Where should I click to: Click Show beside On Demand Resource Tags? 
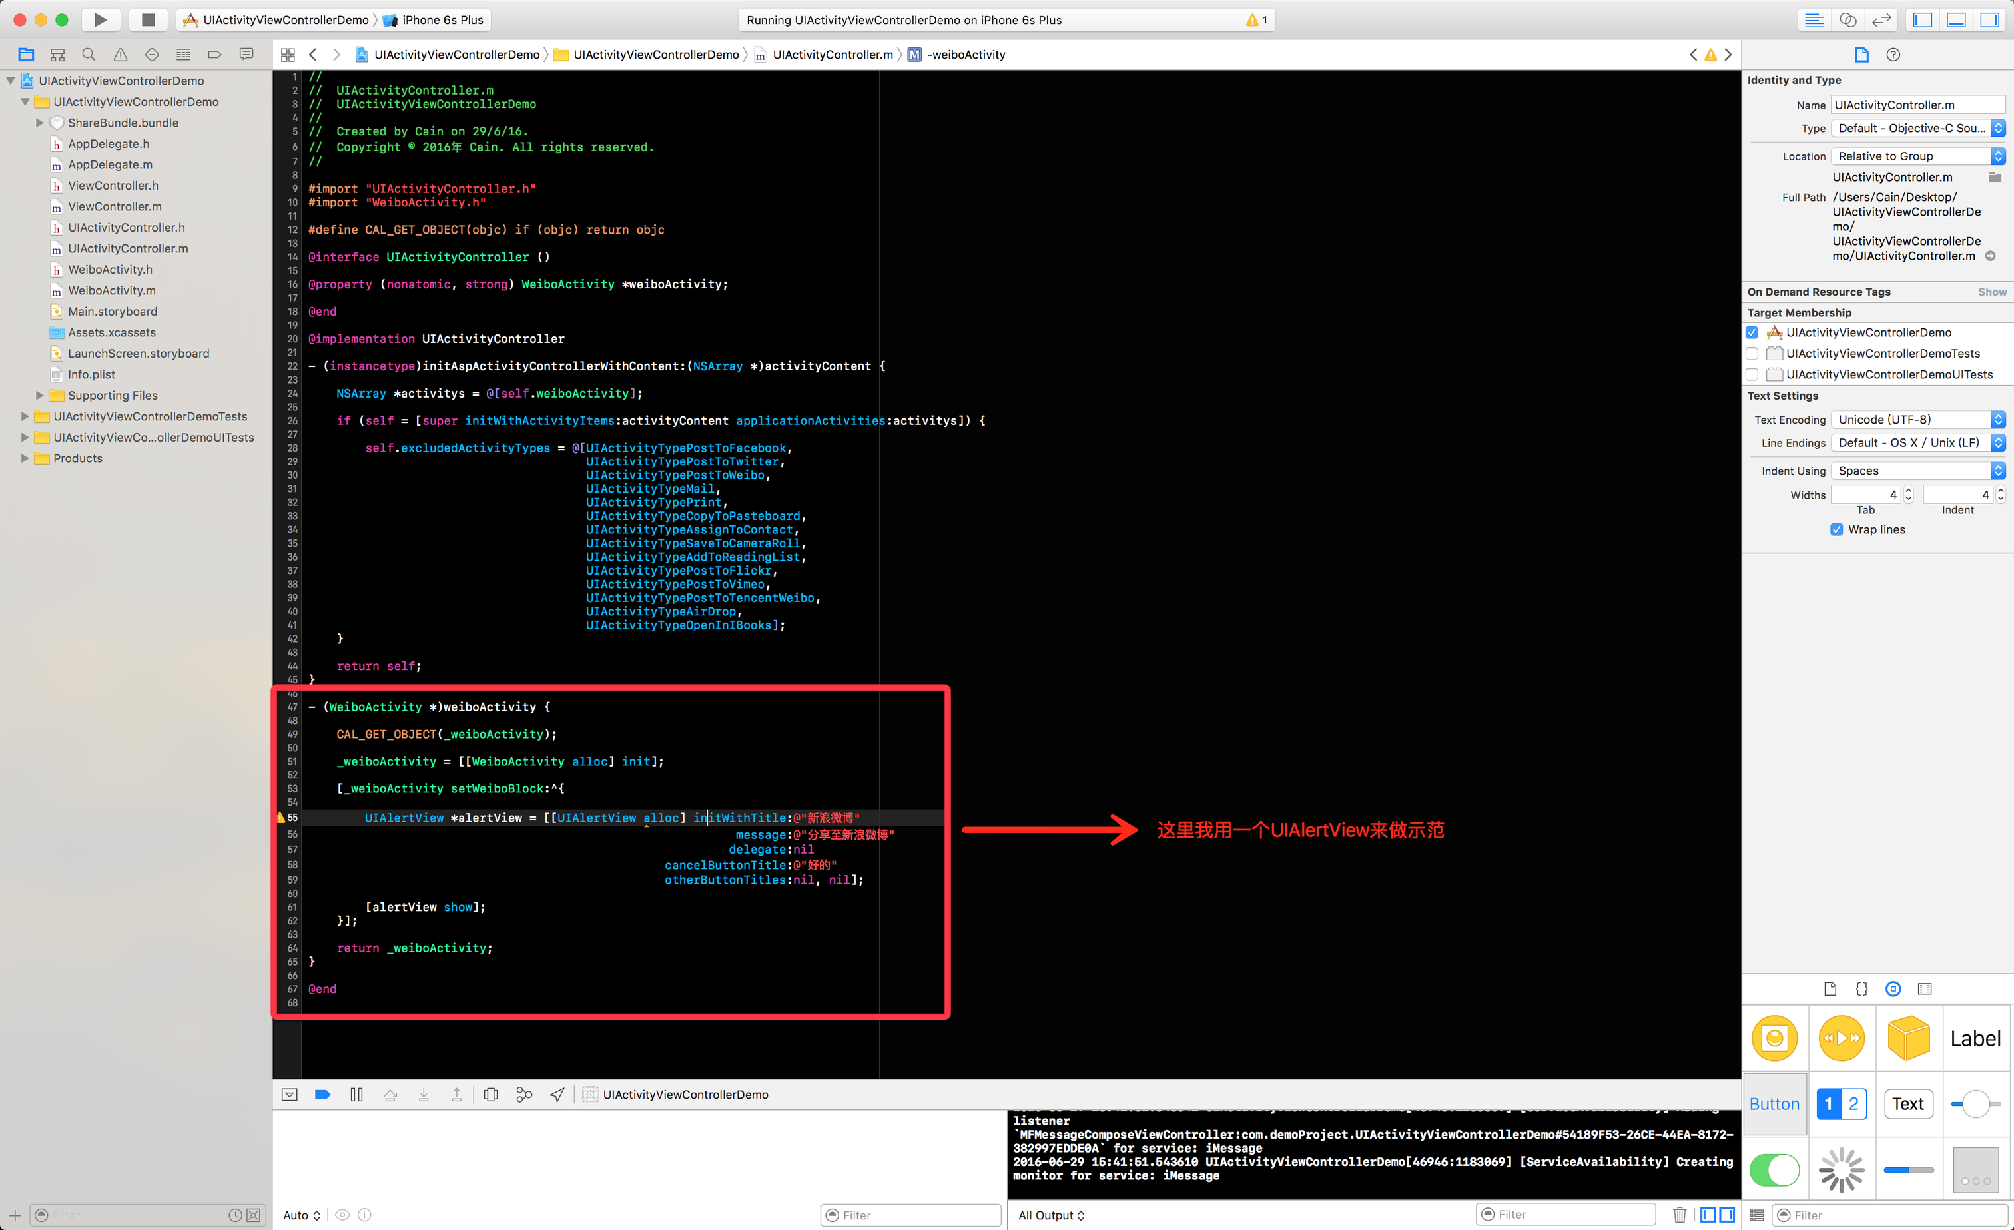tap(1991, 292)
